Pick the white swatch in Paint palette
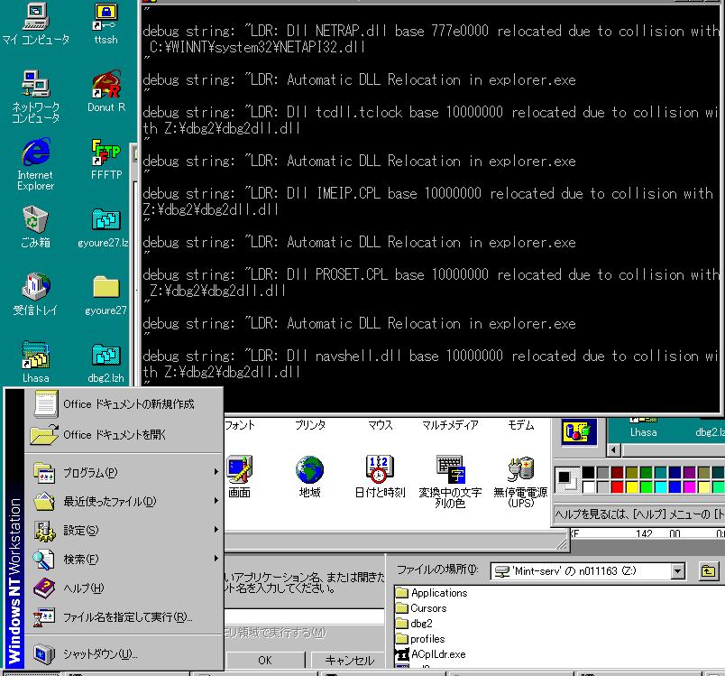725x676 pixels. (589, 487)
